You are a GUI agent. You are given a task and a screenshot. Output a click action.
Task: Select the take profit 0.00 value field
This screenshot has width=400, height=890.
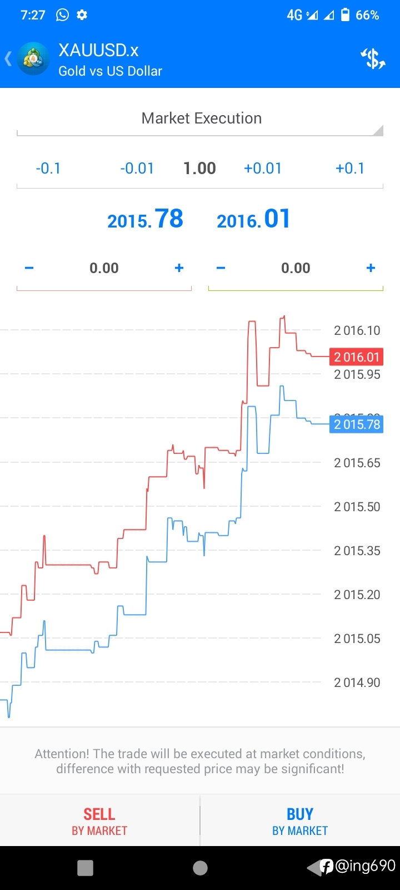296,268
